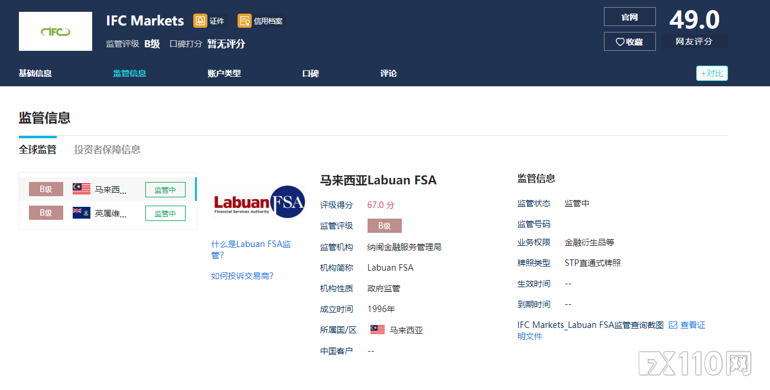Click the image icon beside 查看证明文件

tap(672, 325)
